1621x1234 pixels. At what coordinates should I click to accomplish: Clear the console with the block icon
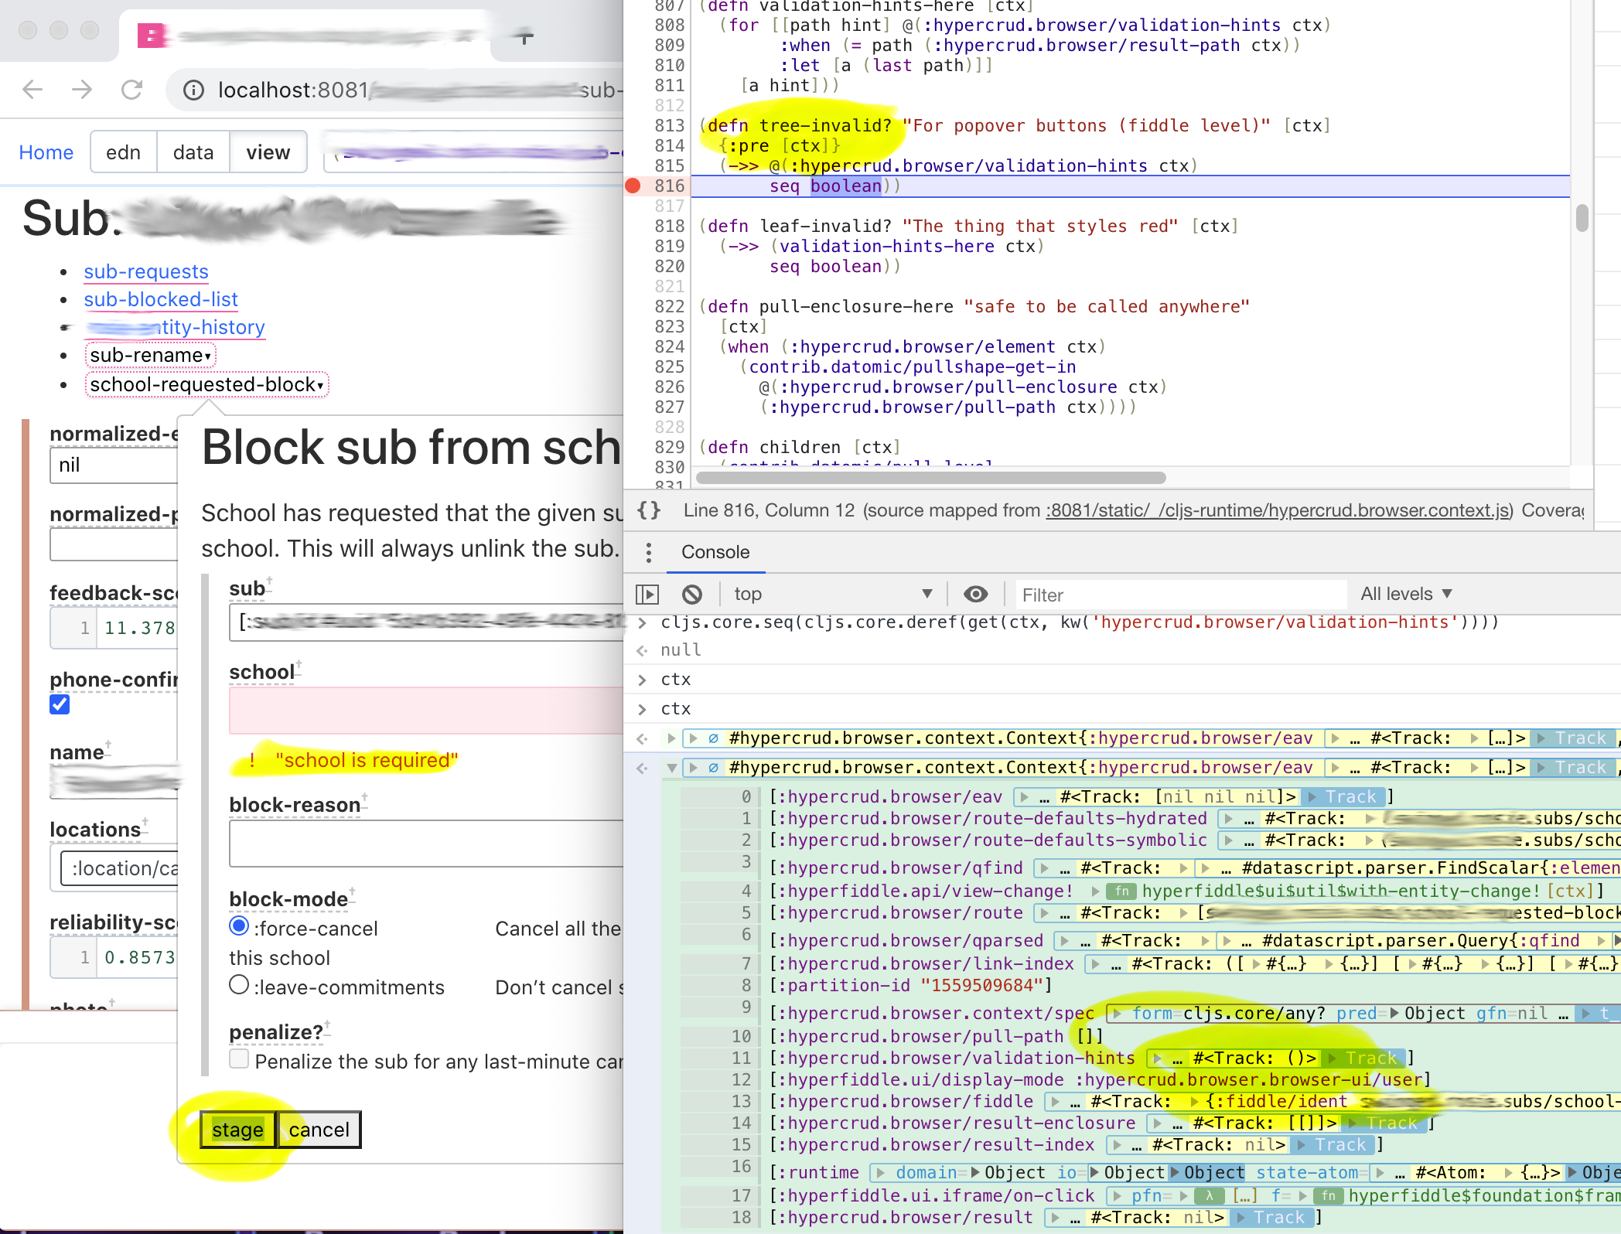pyautogui.click(x=692, y=594)
